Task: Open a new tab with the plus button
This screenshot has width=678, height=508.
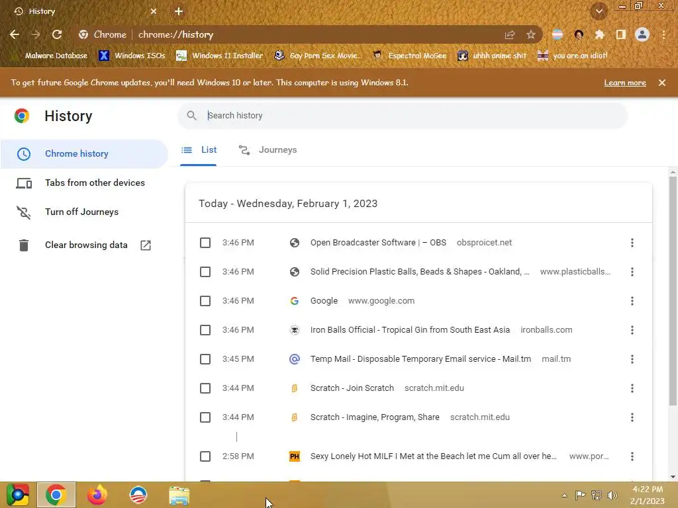Action: tap(179, 11)
